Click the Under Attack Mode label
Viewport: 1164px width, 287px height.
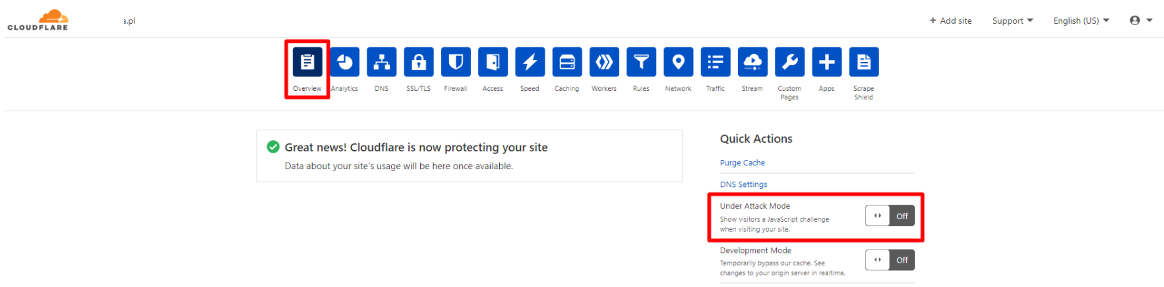point(754,206)
